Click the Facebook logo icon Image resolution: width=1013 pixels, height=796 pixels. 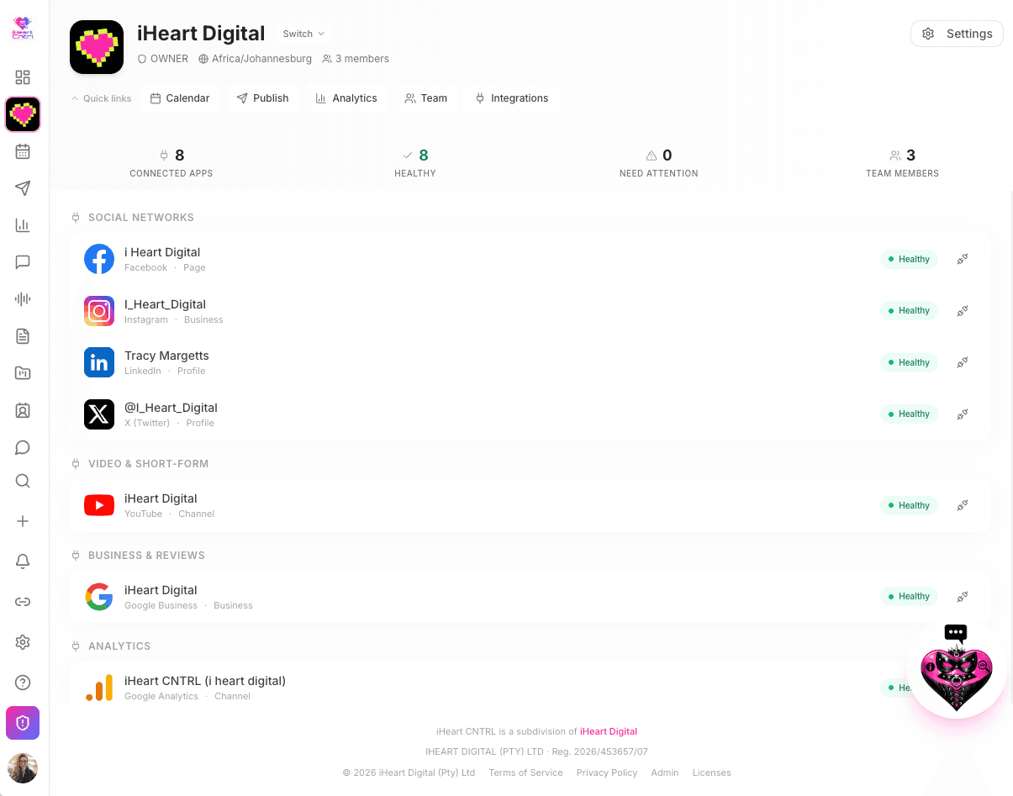[99, 259]
